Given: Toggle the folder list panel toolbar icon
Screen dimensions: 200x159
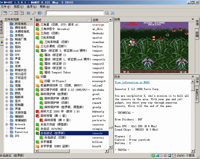Looking at the screenshot, I should 5,13.
